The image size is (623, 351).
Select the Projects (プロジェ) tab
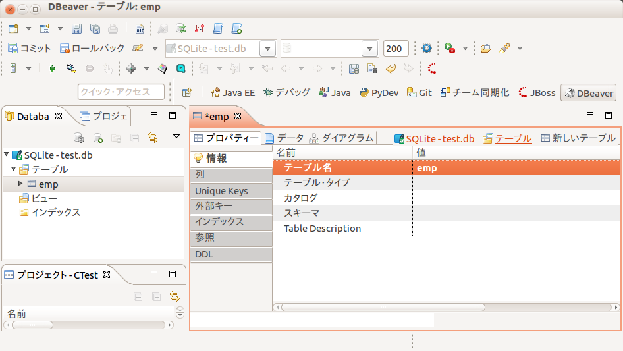(x=103, y=116)
